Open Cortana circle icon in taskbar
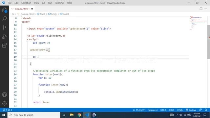Image resolution: width=210 pixels, height=118 pixels. (64, 115)
